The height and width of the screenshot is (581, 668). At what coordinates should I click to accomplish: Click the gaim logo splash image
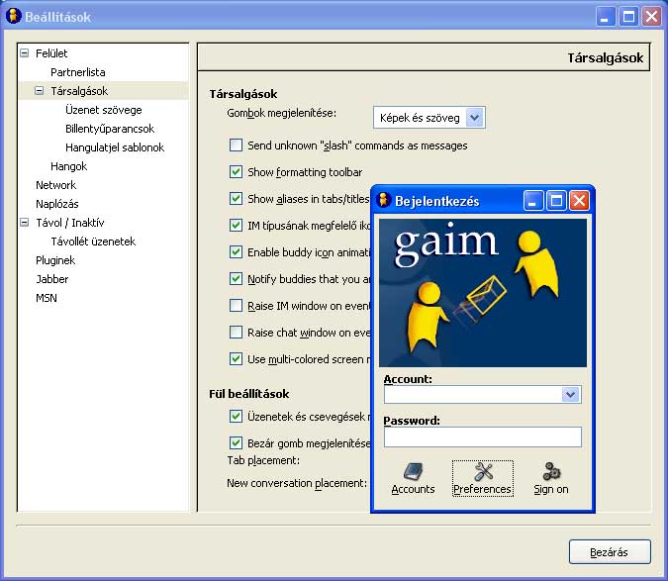point(483,293)
